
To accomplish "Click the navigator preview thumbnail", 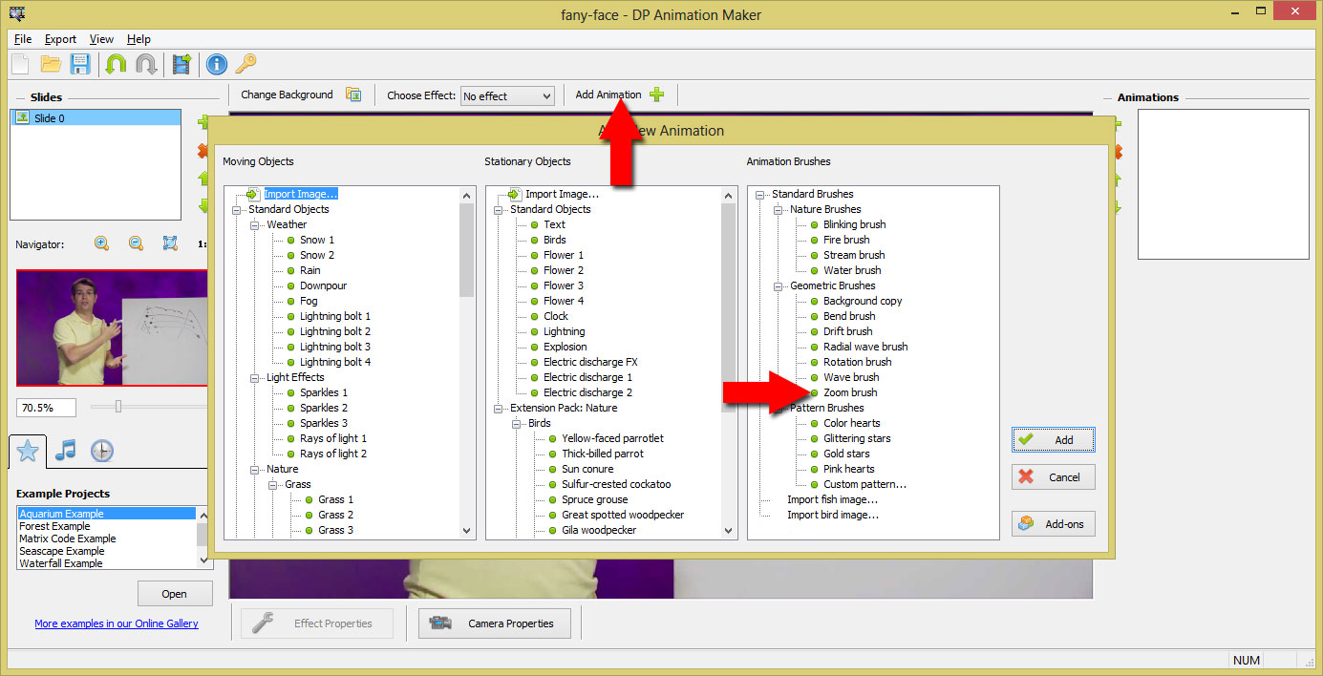I will pos(112,327).
